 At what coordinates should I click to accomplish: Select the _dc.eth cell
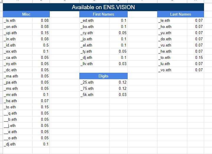(x=18, y=70)
